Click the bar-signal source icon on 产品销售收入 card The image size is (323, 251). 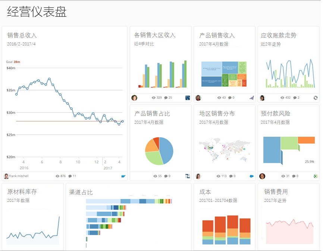coord(251,98)
